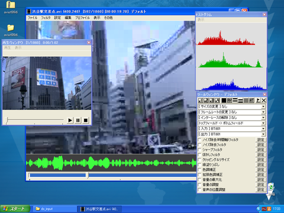Open the フィルタ menu
The image size is (284, 213).
46,18
